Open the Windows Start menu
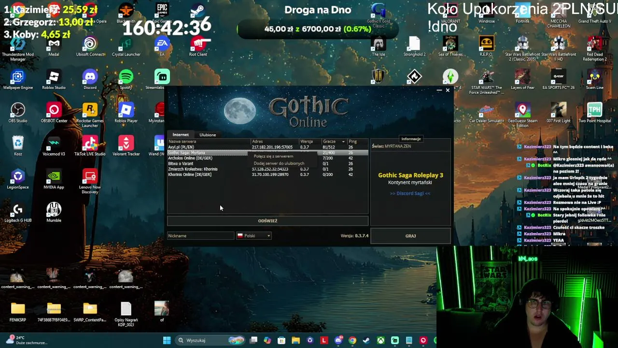 point(167,340)
